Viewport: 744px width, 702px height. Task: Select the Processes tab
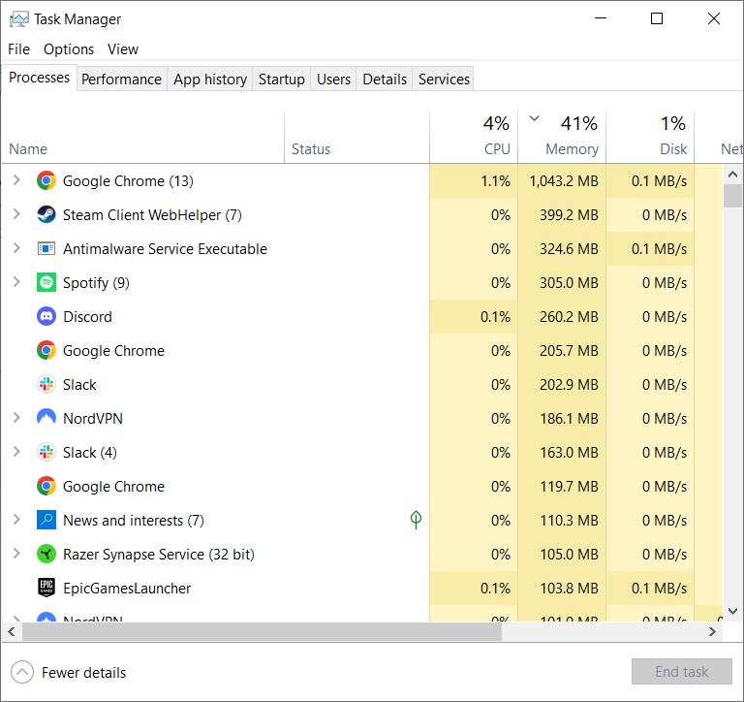(x=40, y=78)
